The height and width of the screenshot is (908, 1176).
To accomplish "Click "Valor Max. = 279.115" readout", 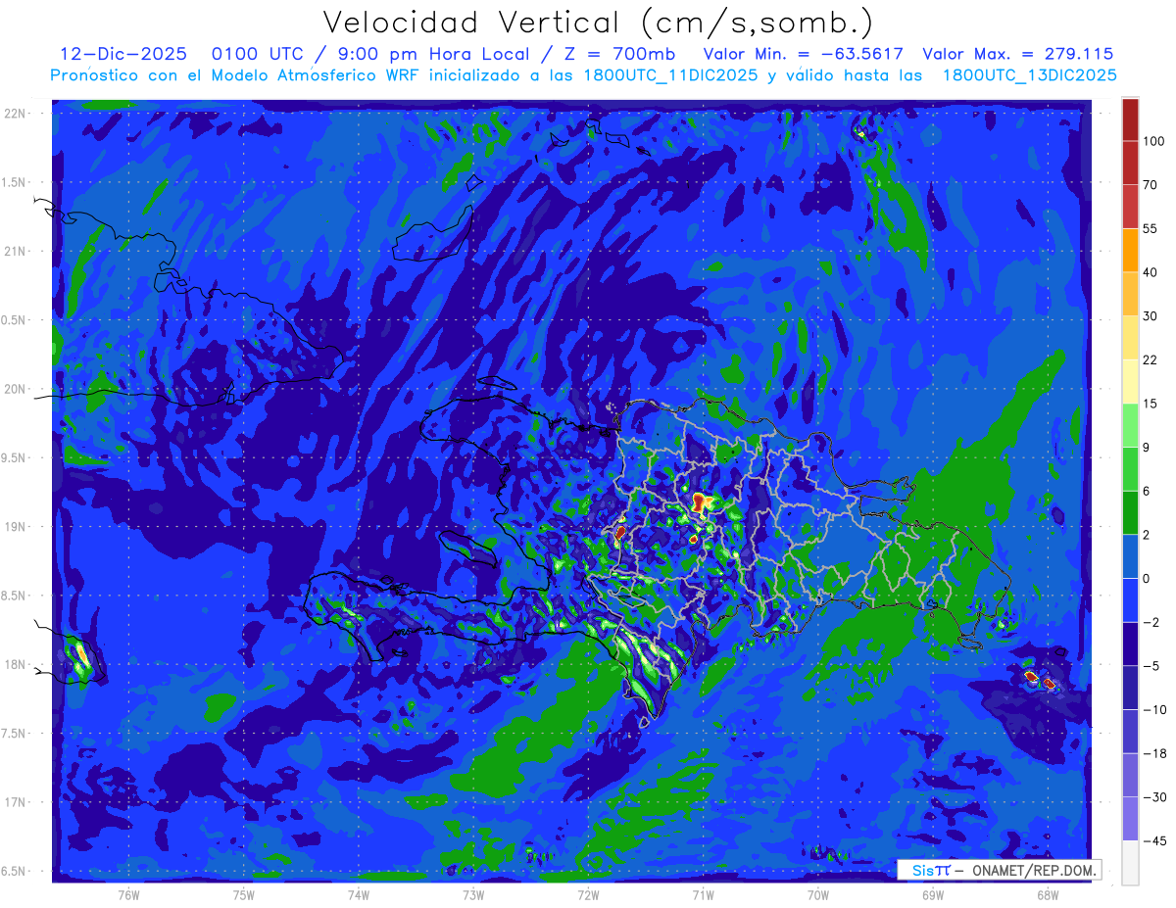I will click(1017, 54).
